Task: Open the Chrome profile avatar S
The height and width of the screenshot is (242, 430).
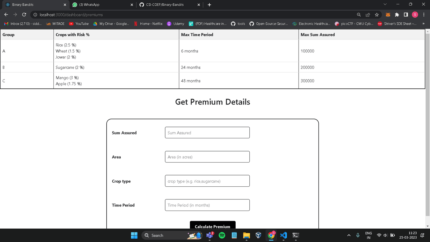Action: click(x=415, y=15)
